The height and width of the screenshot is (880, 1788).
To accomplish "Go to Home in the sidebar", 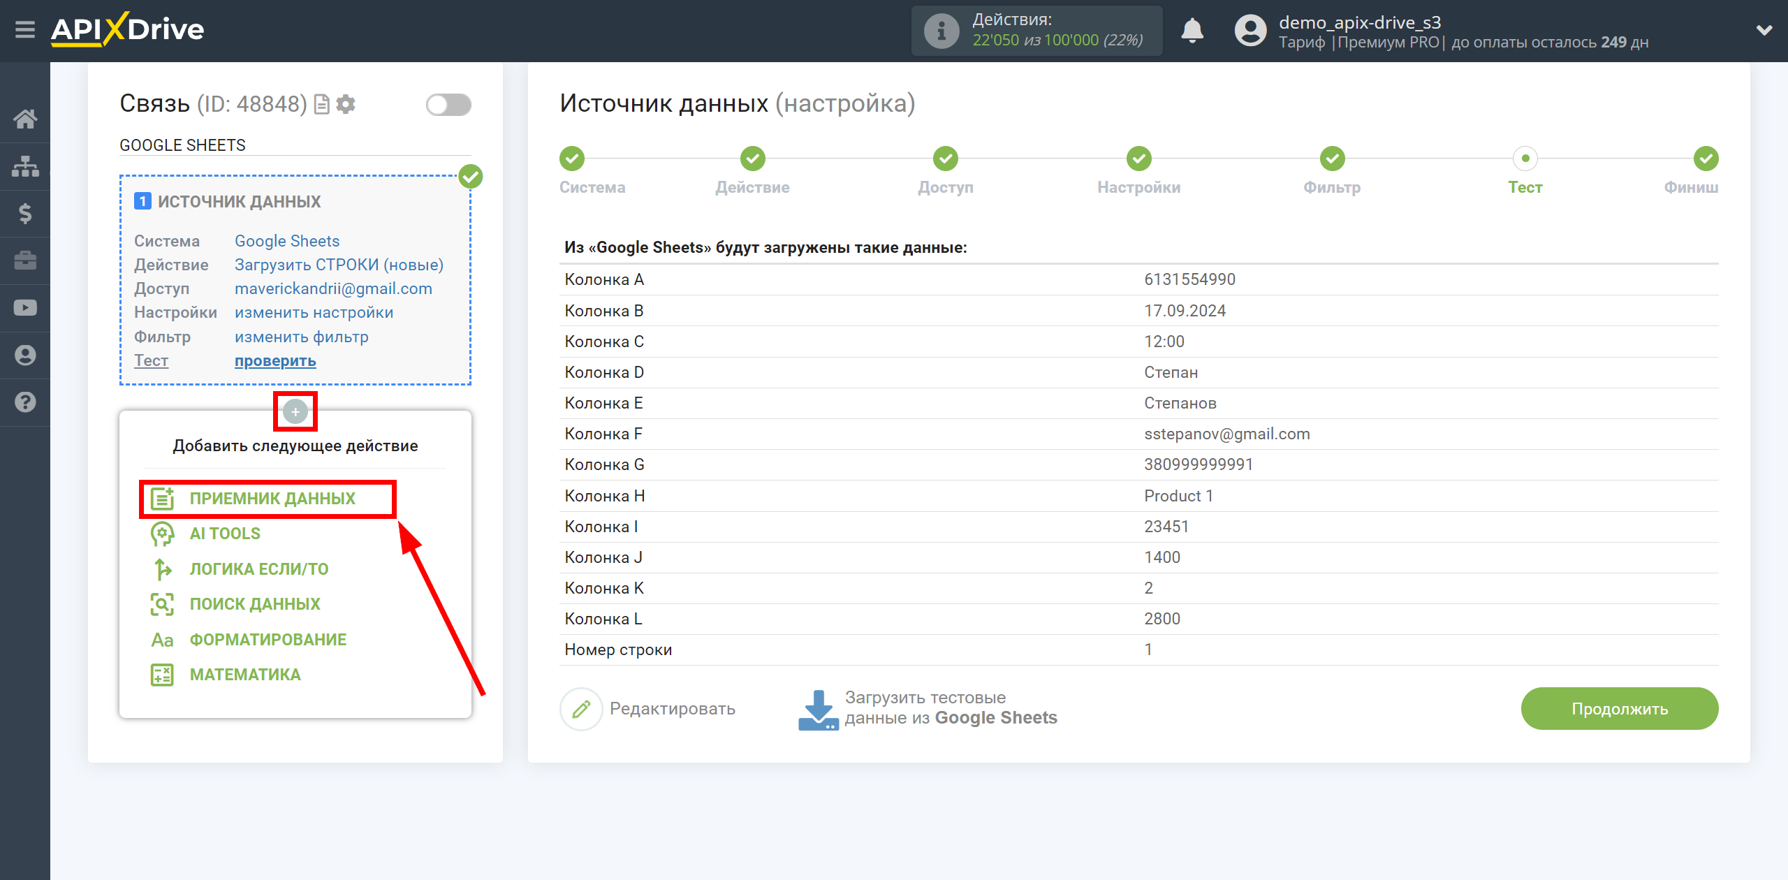I will pyautogui.click(x=25, y=119).
